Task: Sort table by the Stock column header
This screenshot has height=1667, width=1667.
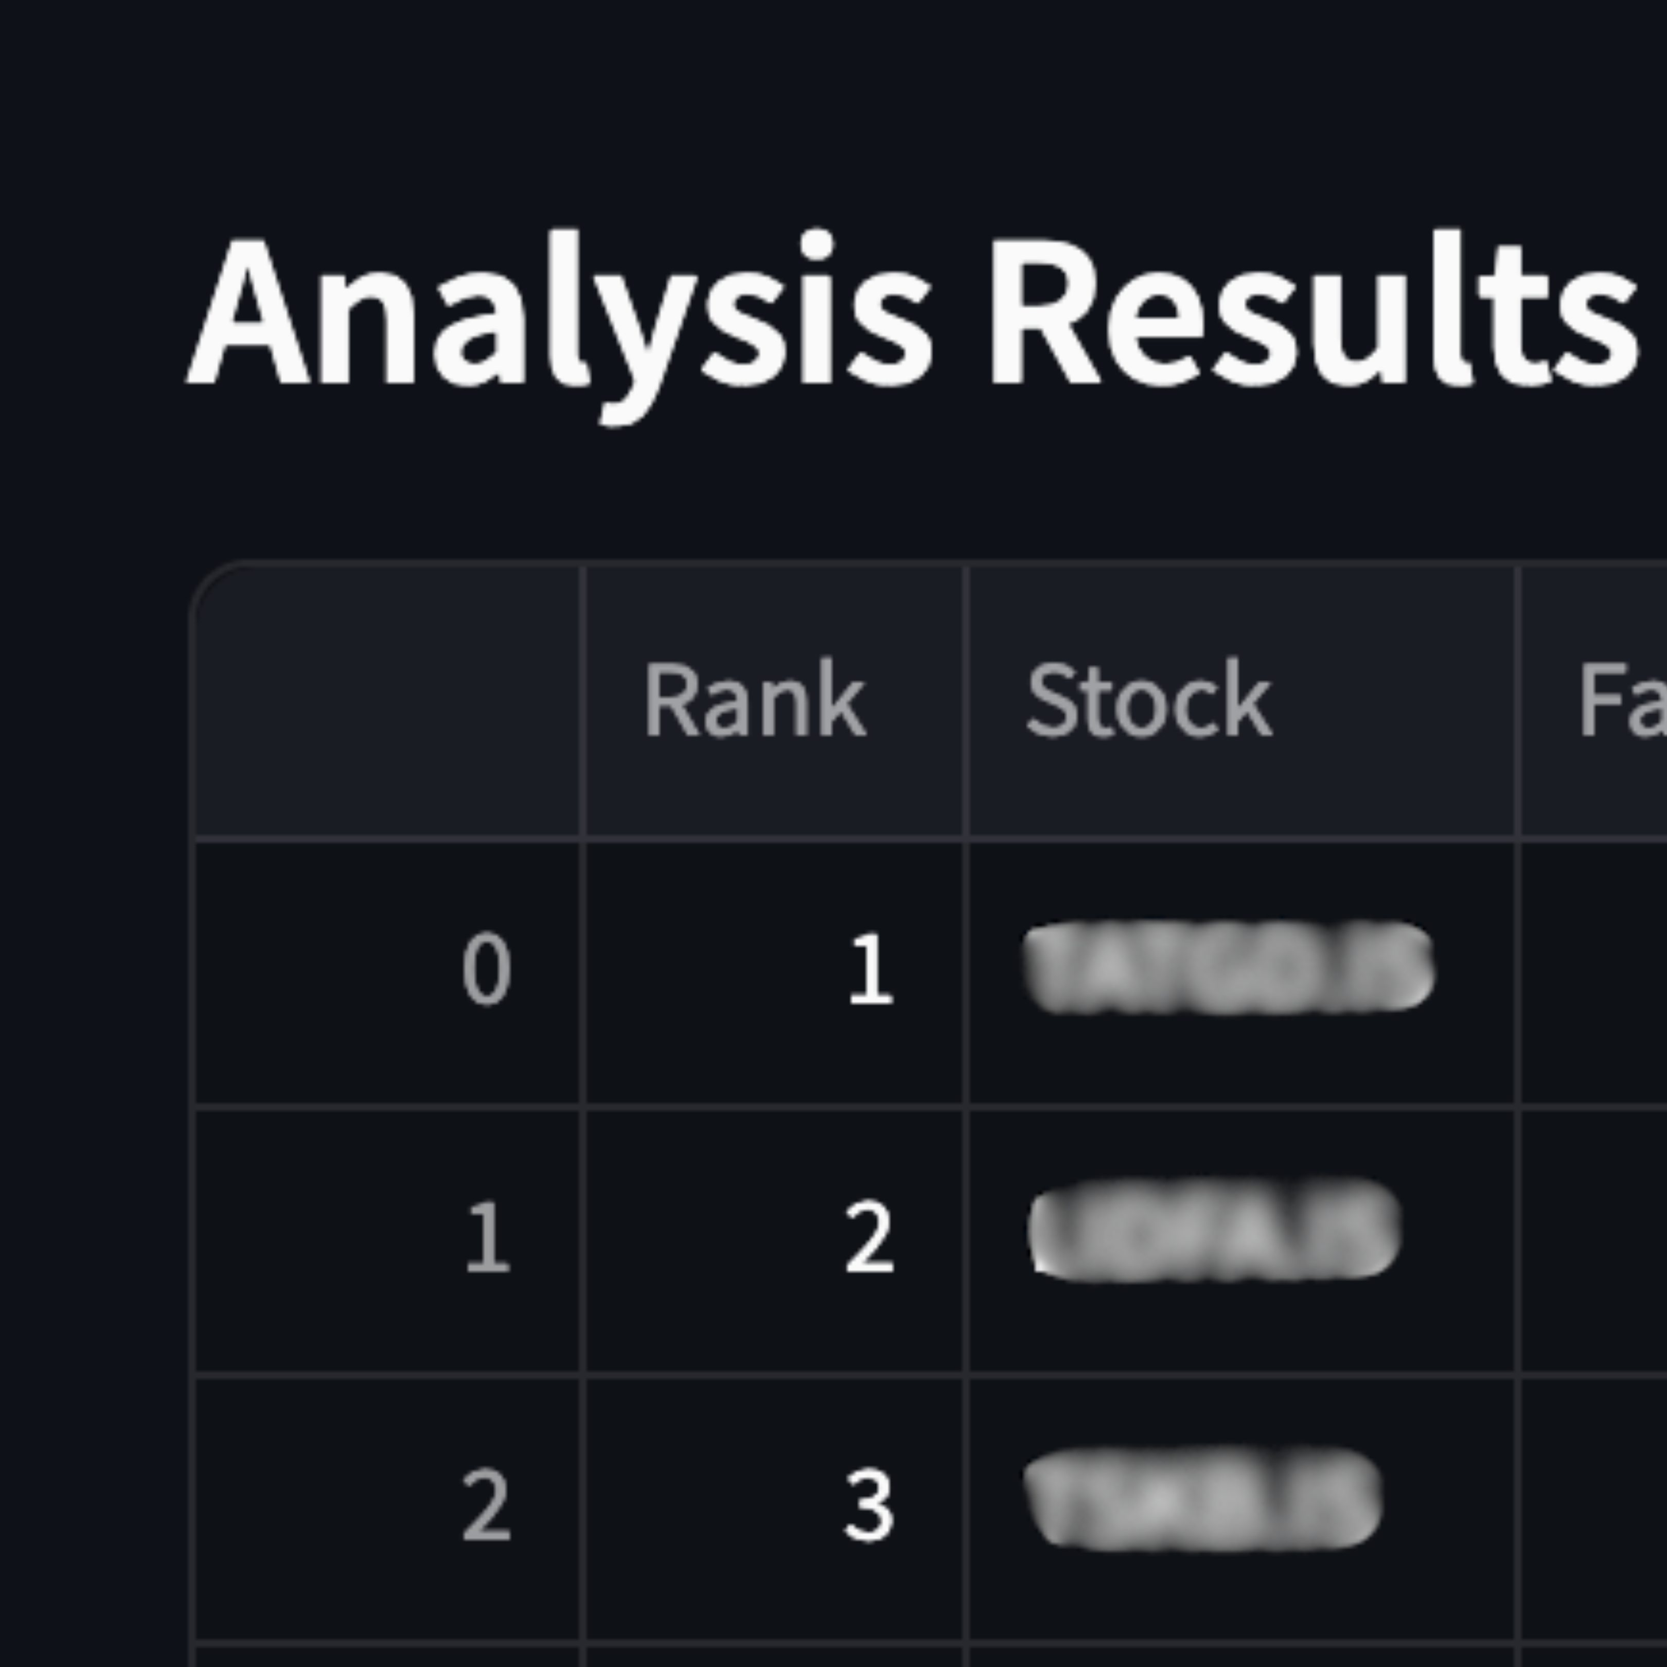Action: pos(1241,701)
